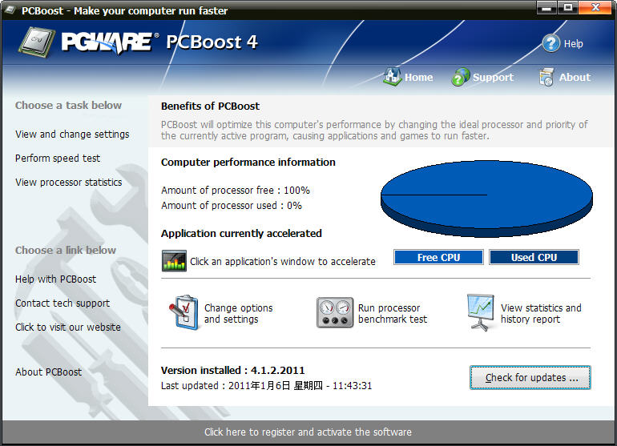Click 'Amount of processor free : 100%' text
The height and width of the screenshot is (446, 617).
click(236, 191)
